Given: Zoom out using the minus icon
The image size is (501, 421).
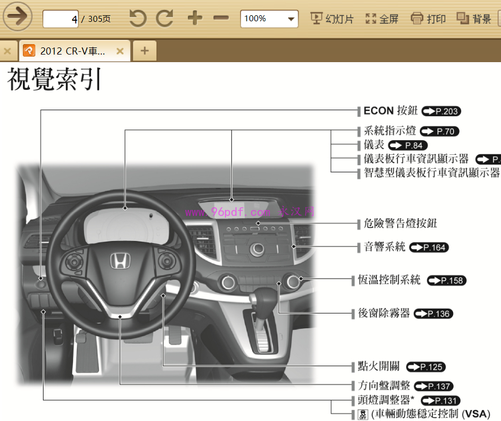Looking at the screenshot, I should (x=220, y=17).
